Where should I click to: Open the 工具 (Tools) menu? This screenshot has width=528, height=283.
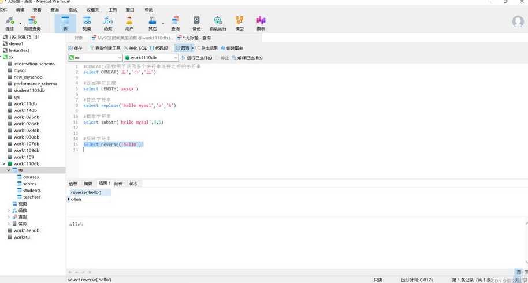click(113, 10)
